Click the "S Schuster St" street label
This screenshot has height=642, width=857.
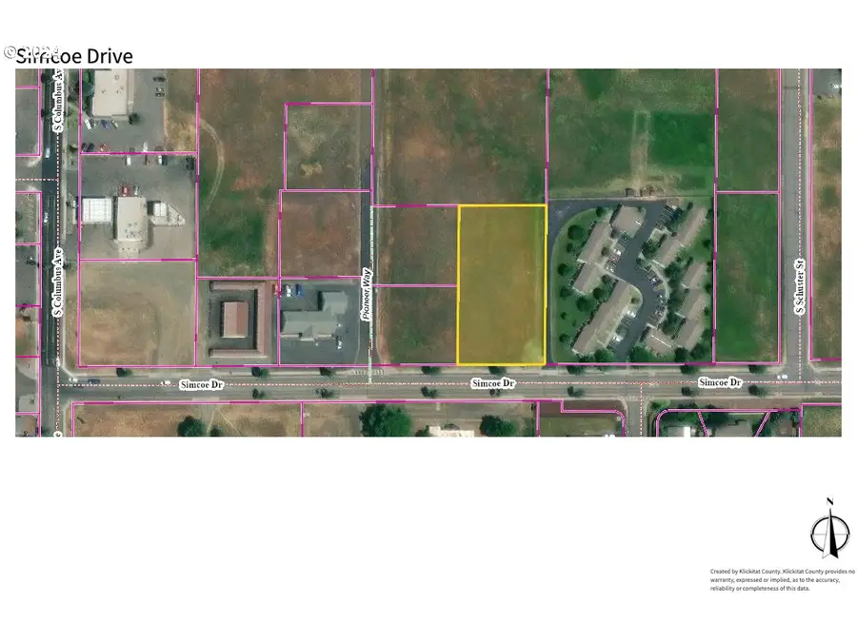[800, 286]
